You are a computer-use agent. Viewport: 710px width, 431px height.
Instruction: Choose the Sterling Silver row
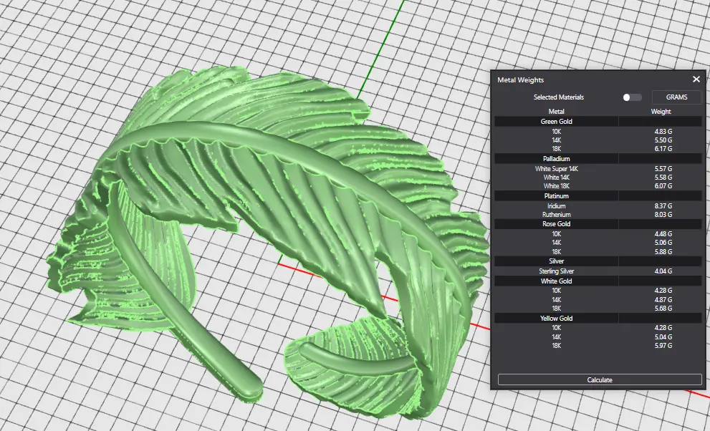[556, 271]
